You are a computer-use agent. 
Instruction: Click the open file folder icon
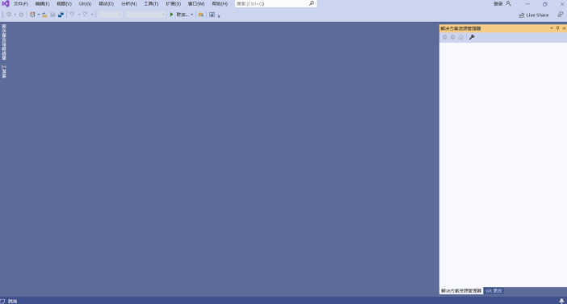point(44,15)
